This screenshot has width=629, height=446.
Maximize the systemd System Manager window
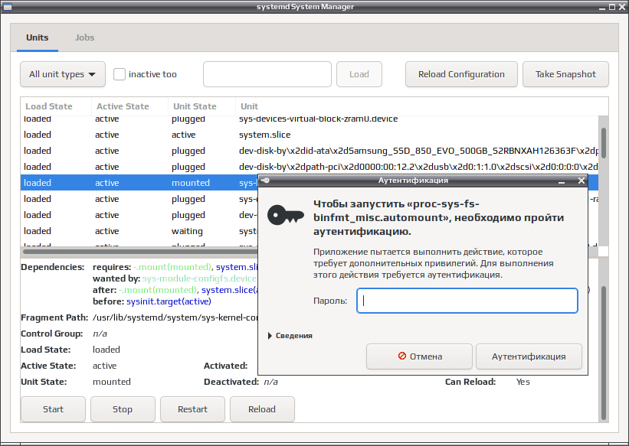coord(612,7)
